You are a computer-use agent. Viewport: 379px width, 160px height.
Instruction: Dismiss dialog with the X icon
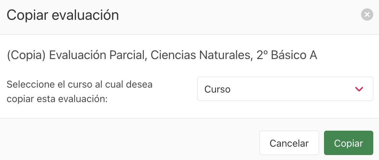(367, 14)
